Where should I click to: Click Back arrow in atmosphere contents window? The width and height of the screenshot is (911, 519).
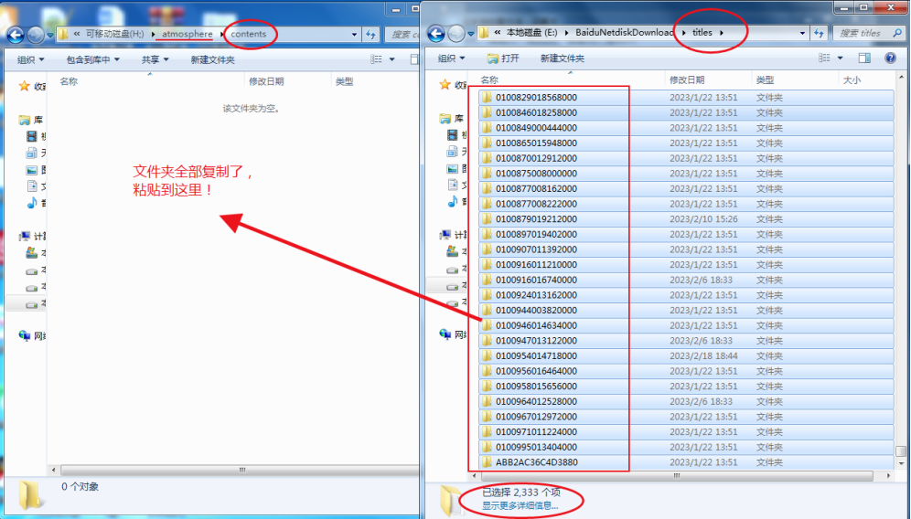(x=16, y=35)
